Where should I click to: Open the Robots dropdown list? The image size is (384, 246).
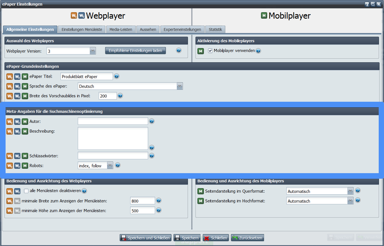pyautogui.click(x=110, y=166)
